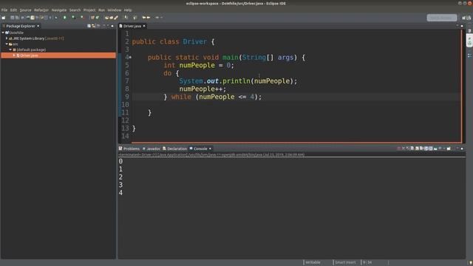Click the 'while' keyword on line 9
473x266 pixels.
pyautogui.click(x=181, y=97)
